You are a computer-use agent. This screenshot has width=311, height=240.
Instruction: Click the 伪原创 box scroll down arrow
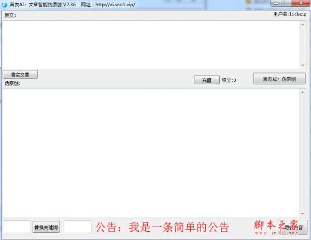click(303, 214)
